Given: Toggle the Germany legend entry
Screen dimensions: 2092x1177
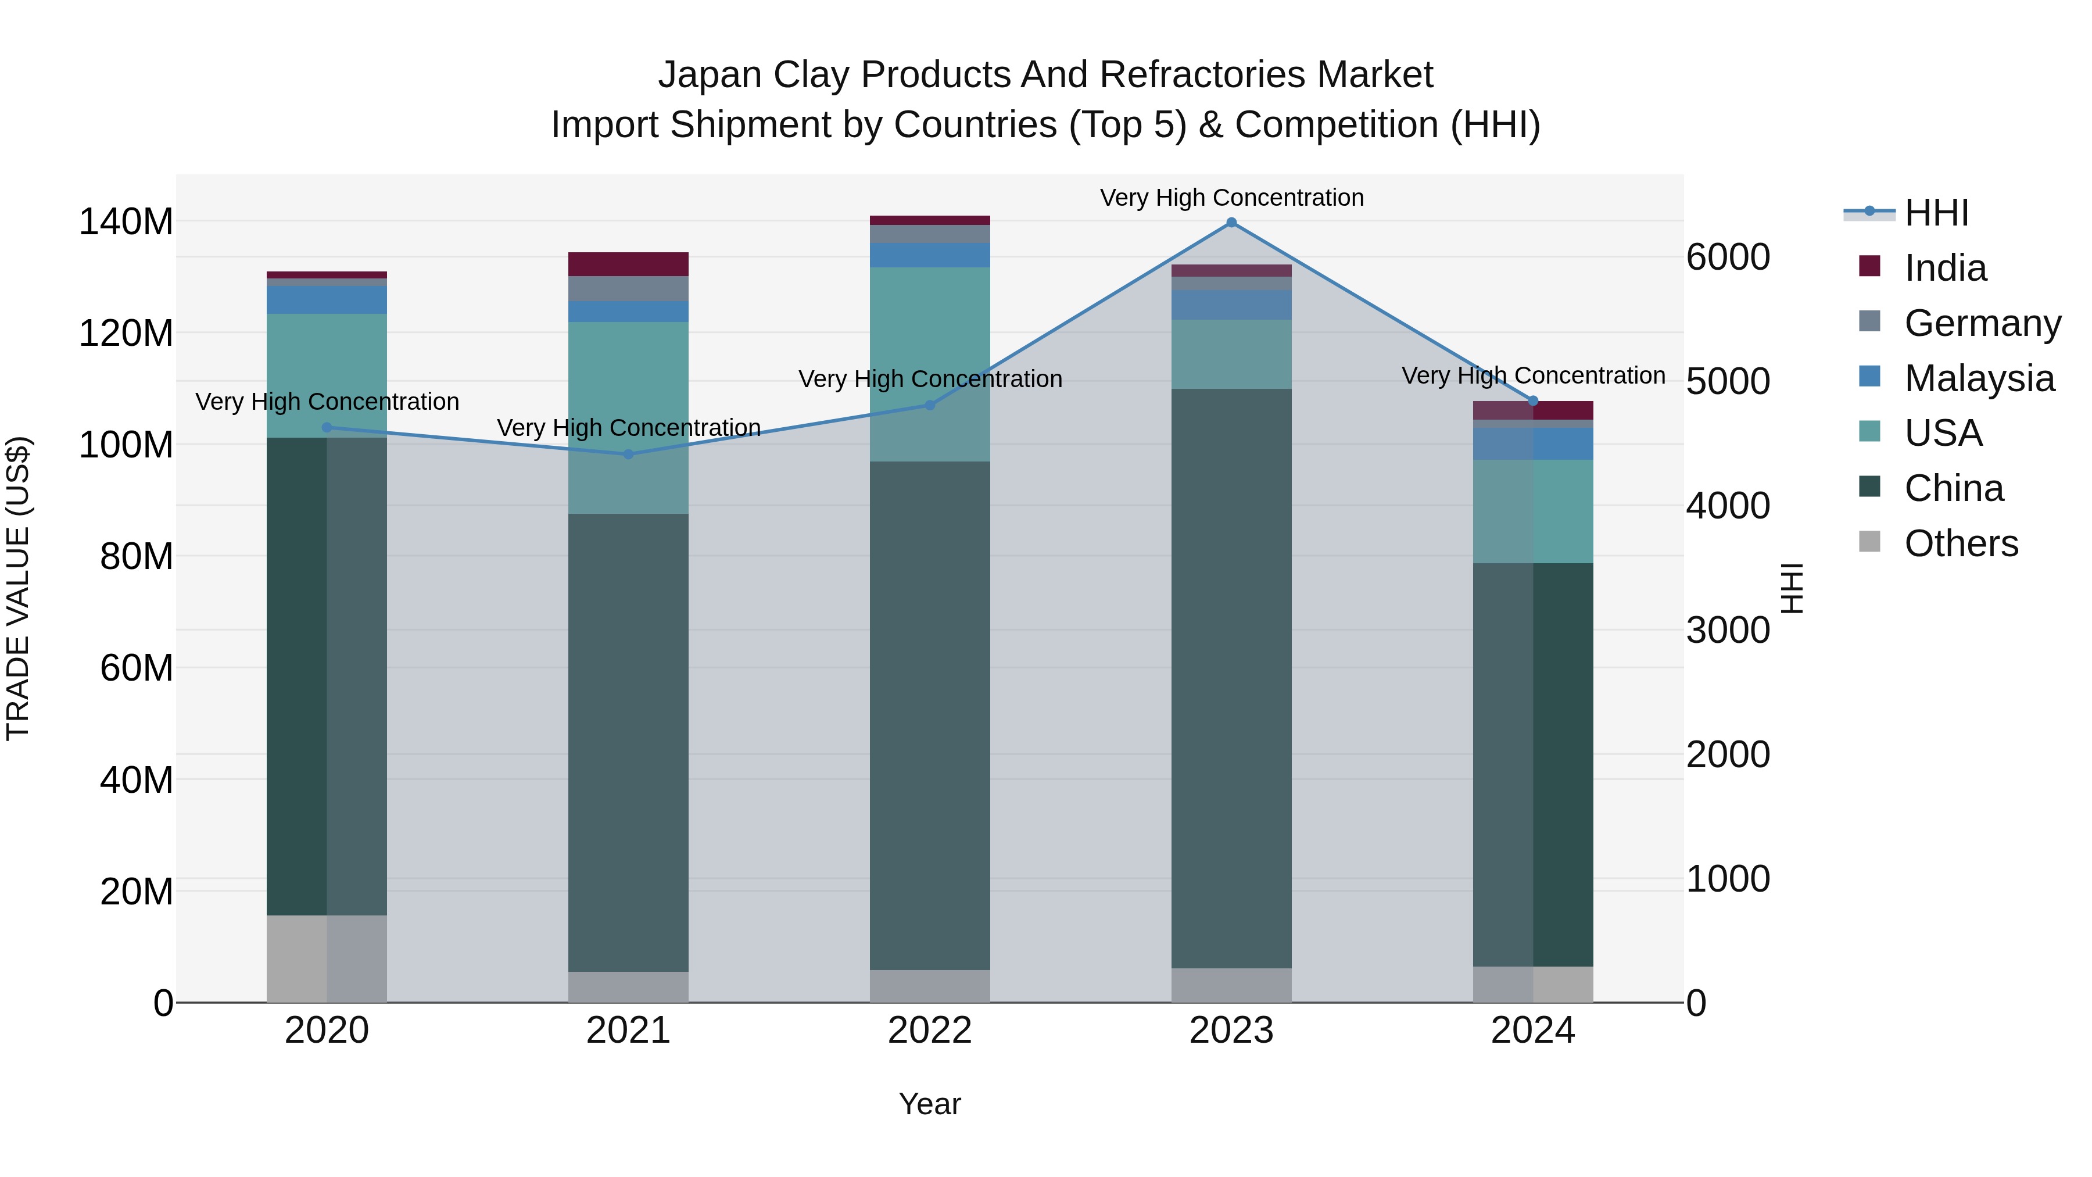Looking at the screenshot, I should (x=1960, y=323).
